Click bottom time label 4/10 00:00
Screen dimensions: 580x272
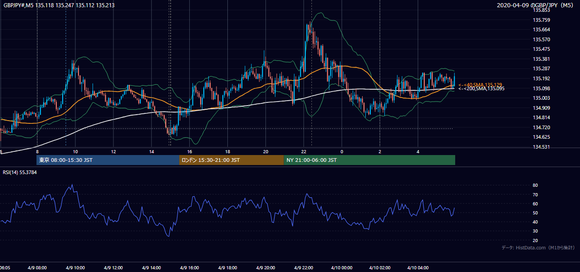pyautogui.click(x=342, y=268)
